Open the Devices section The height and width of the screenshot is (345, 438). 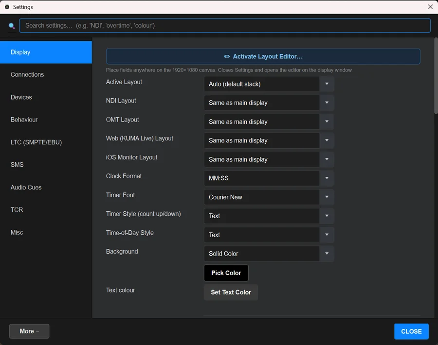tap(46, 97)
